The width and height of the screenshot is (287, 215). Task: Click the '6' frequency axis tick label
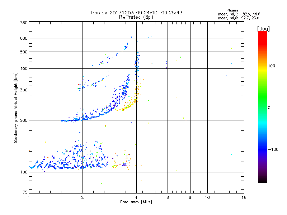(x=168, y=197)
